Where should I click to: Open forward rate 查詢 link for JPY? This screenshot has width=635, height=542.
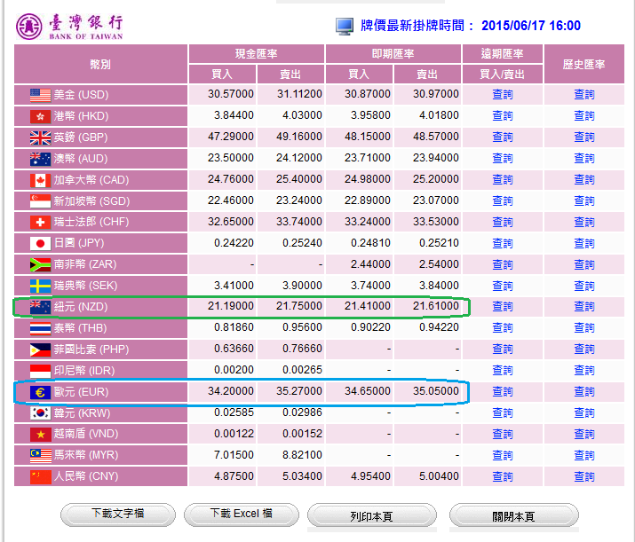pyautogui.click(x=502, y=243)
